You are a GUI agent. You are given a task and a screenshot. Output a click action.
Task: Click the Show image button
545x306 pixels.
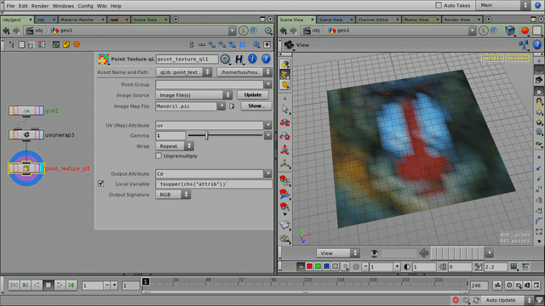[x=256, y=105]
